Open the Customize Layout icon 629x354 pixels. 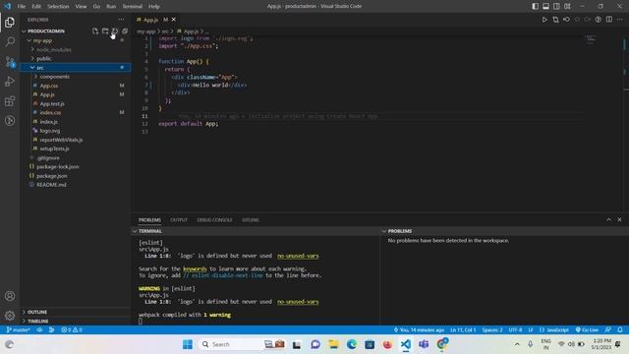[x=567, y=6]
